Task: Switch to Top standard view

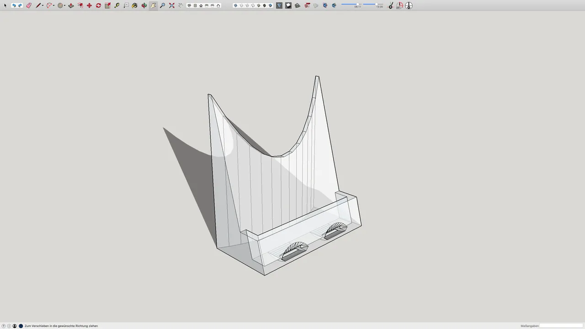Action: coord(195,5)
